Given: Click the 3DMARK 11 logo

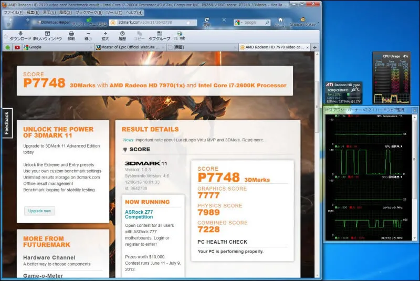Looking at the screenshot, I should (146, 163).
